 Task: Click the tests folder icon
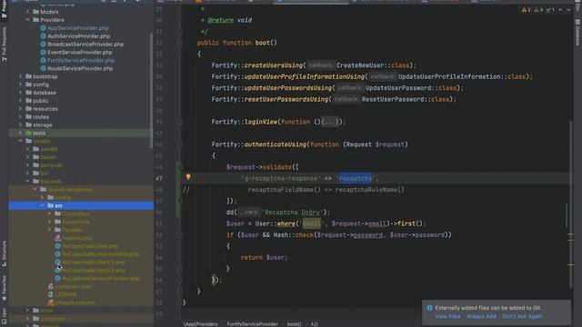coord(28,133)
